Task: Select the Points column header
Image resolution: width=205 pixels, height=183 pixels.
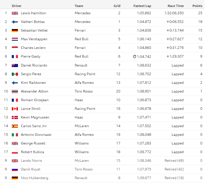Action: click(197, 6)
